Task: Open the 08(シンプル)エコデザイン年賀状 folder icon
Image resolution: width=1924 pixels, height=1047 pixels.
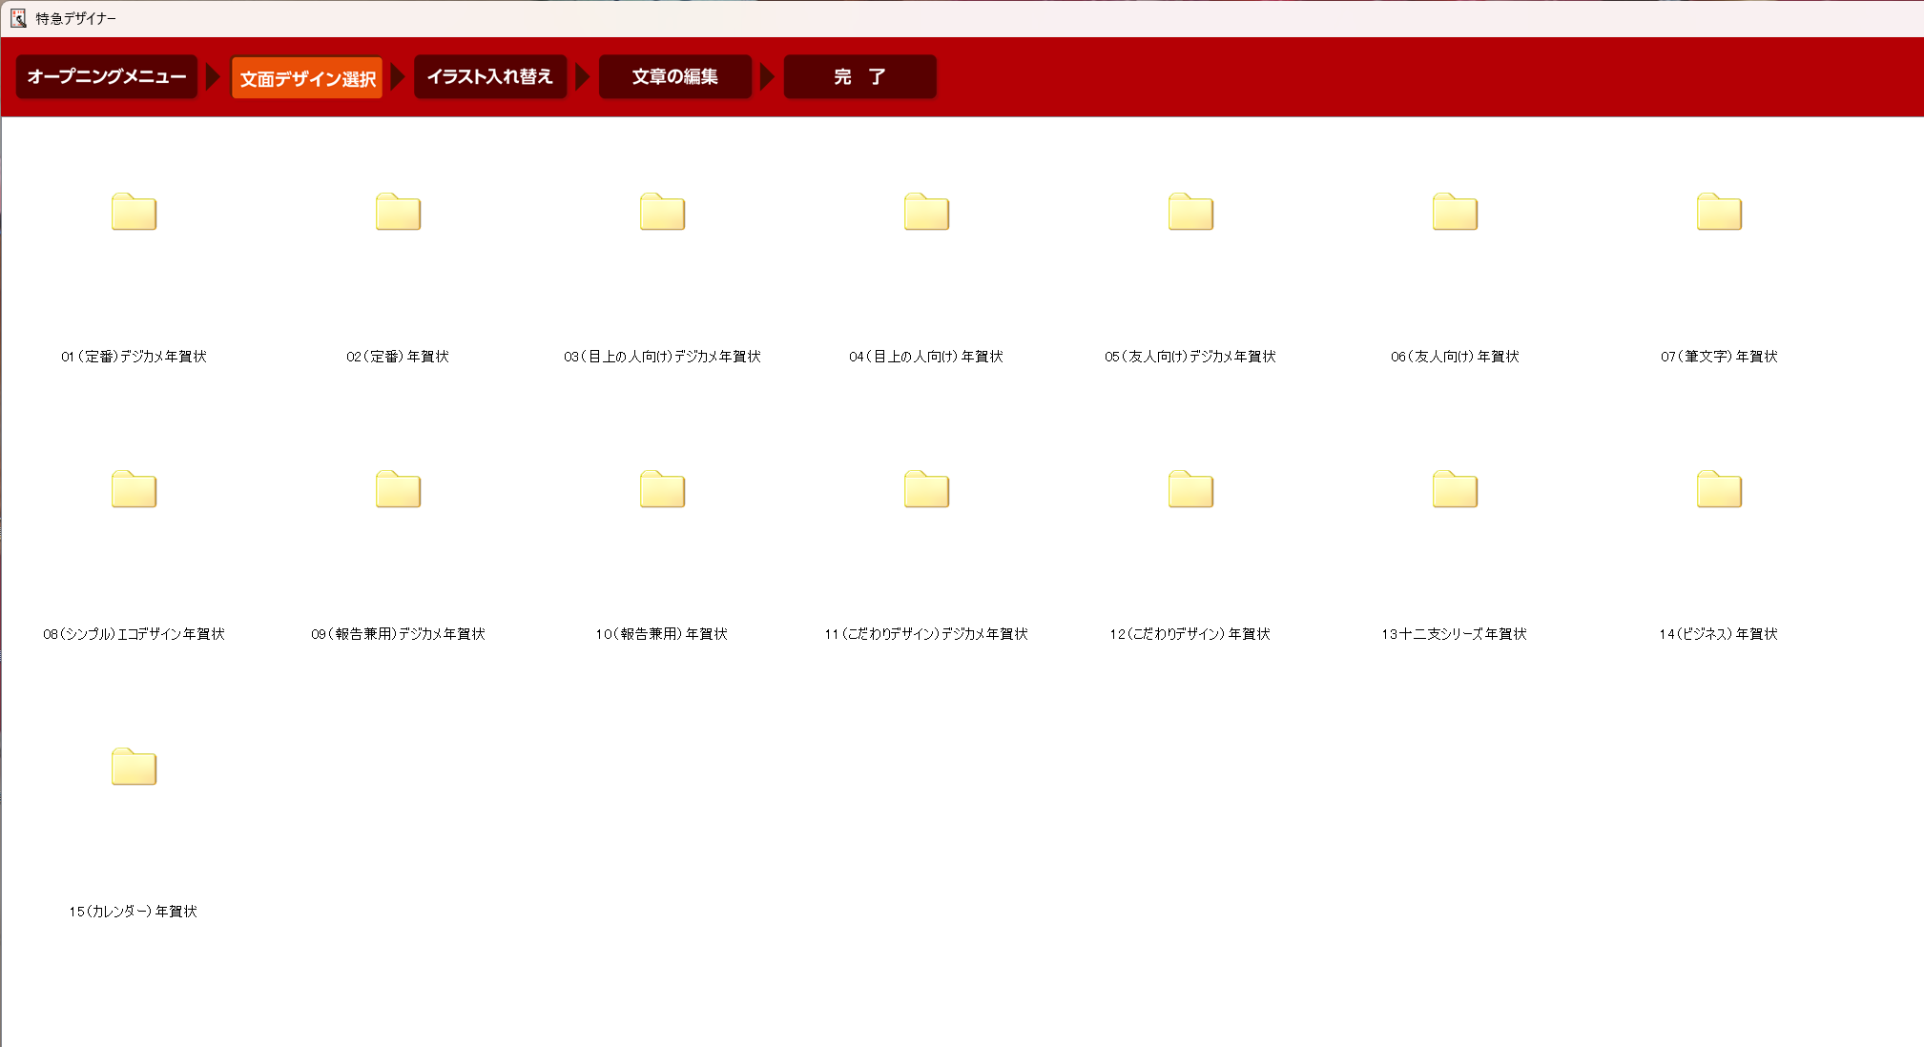Action: 134,489
